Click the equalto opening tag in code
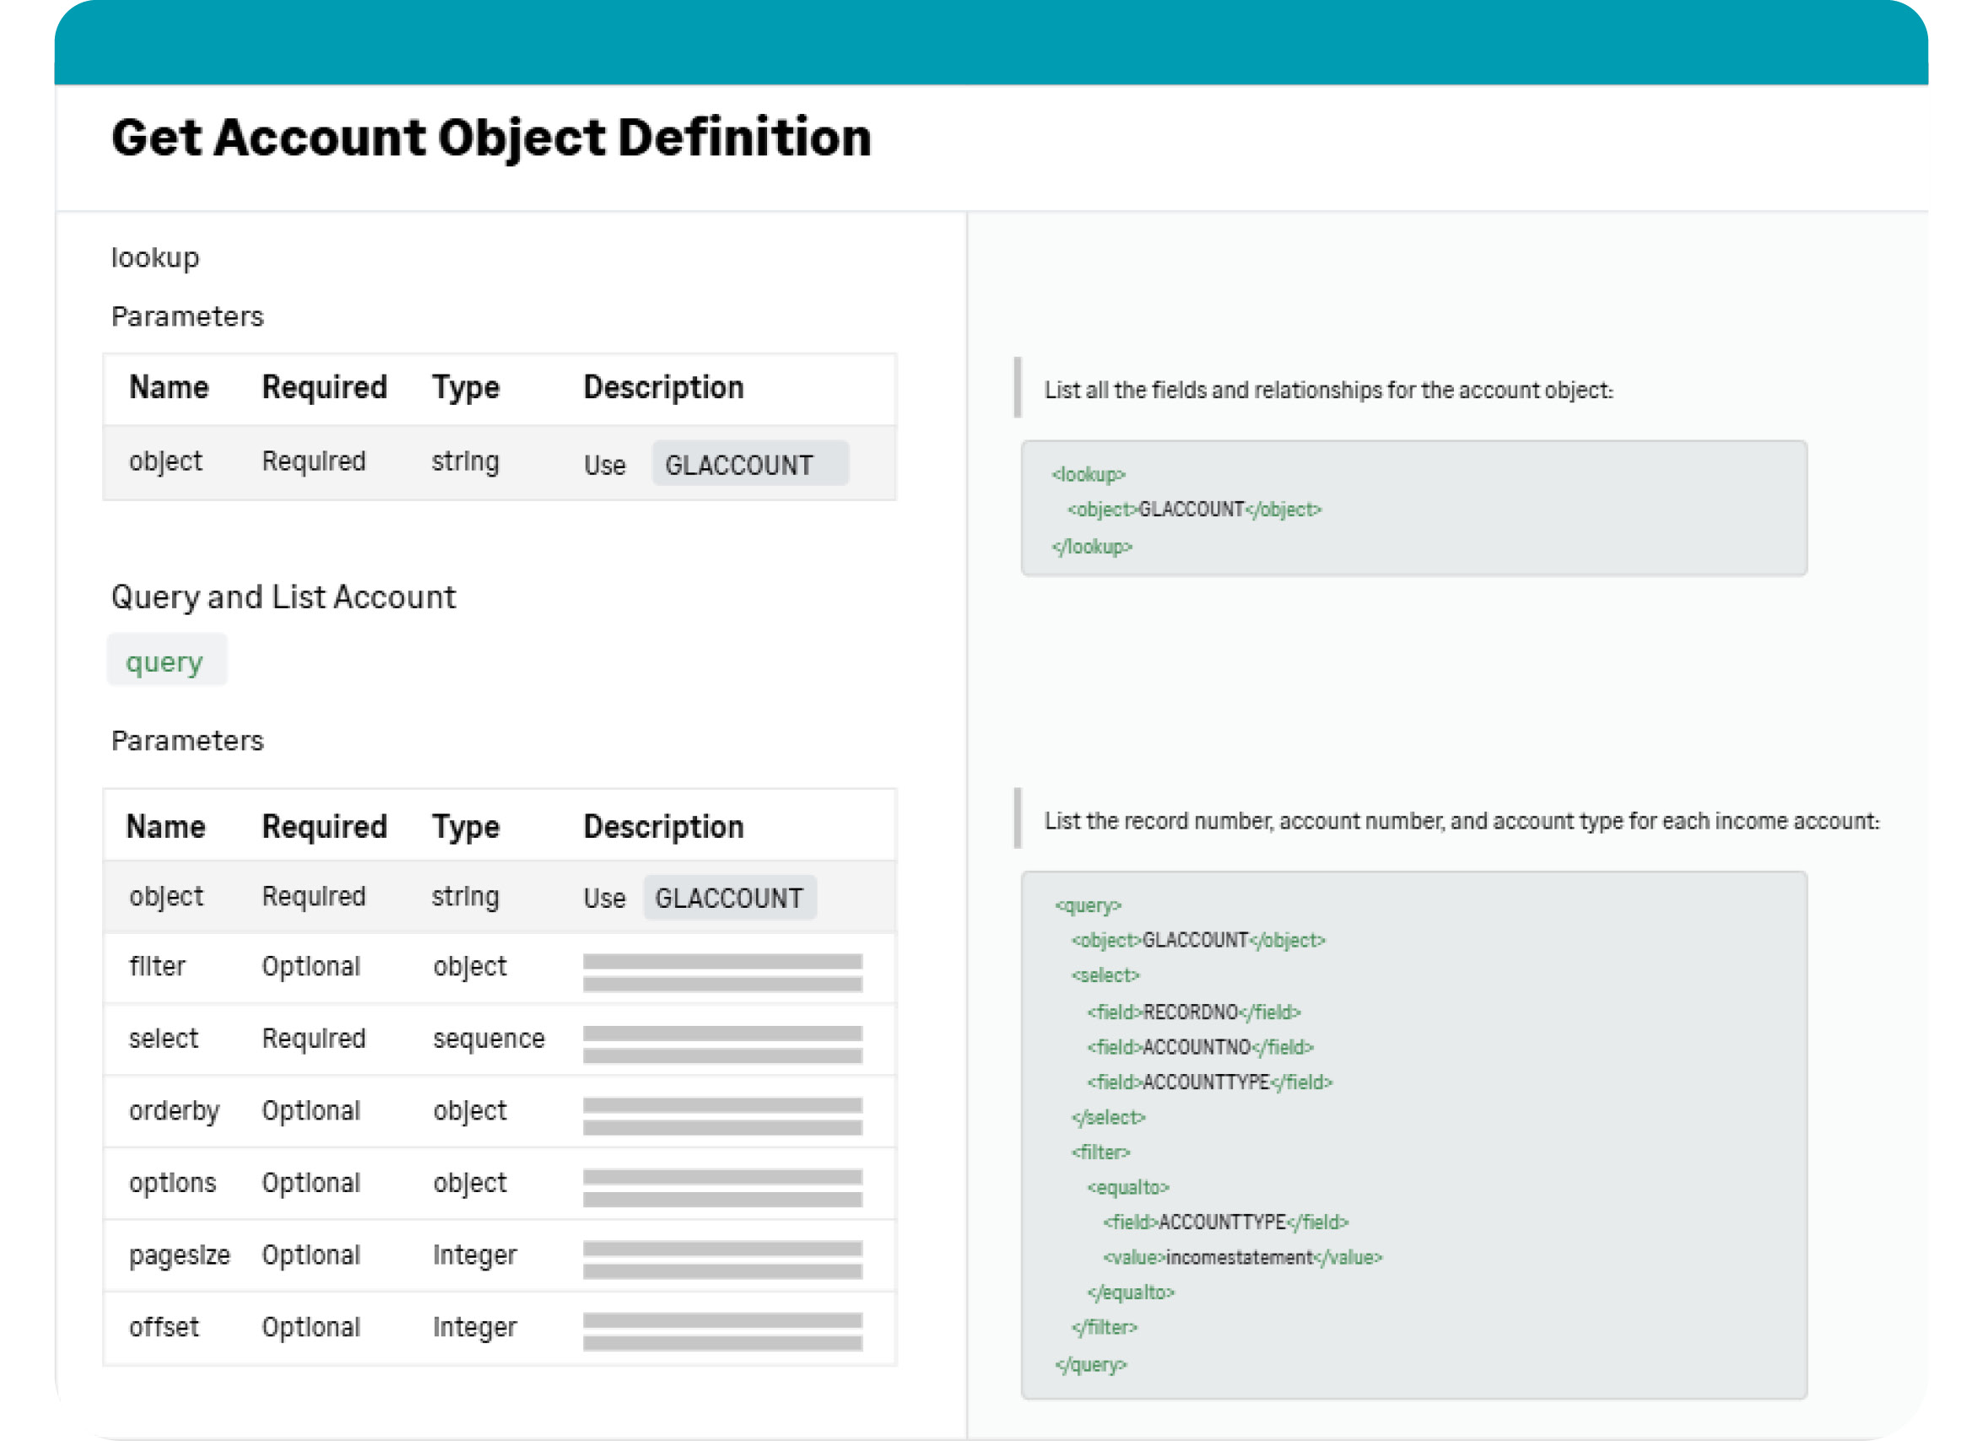Image resolution: width=1983 pixels, height=1441 pixels. click(1128, 1187)
